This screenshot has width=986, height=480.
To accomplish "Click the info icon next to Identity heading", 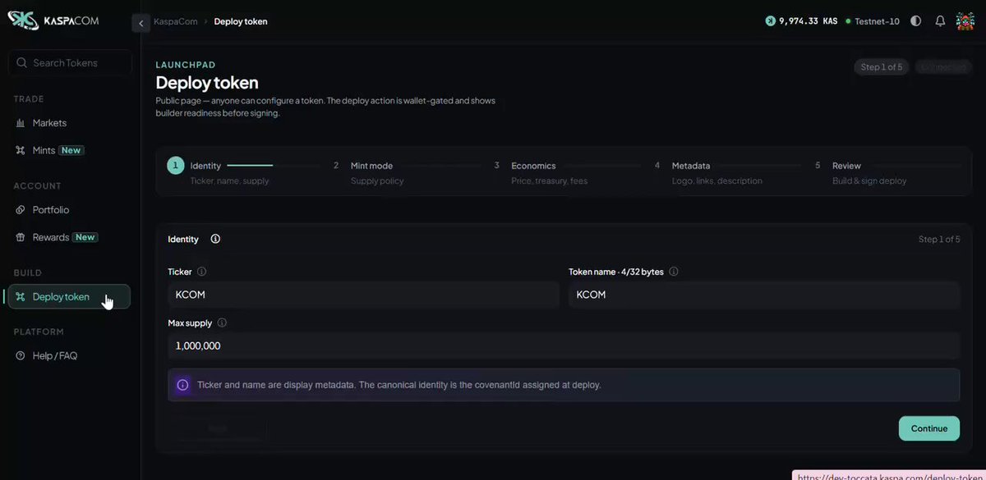I will click(215, 240).
